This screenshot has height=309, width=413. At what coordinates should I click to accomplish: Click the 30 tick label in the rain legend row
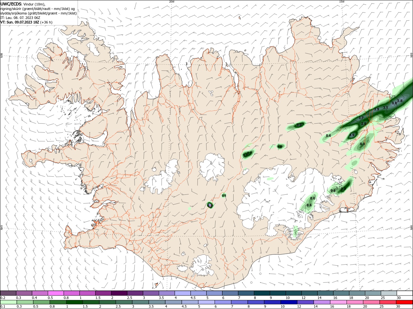(398, 307)
